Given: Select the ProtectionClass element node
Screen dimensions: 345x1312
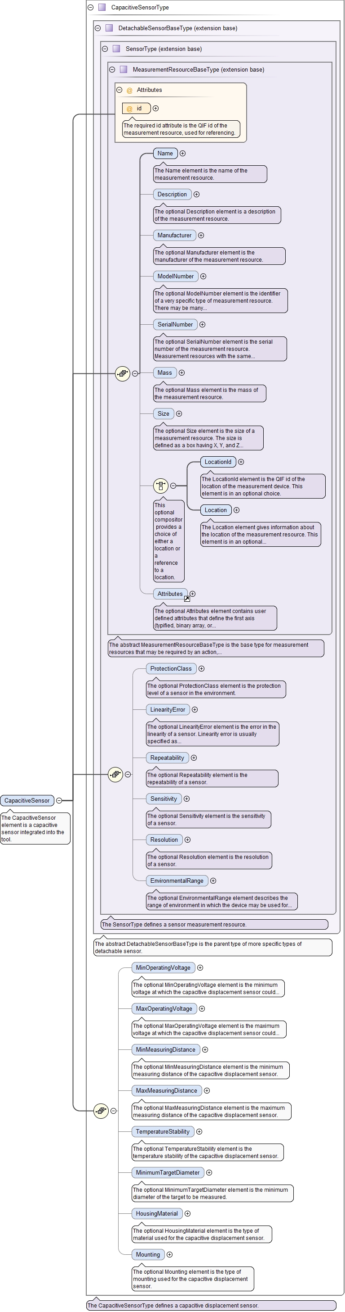Looking at the screenshot, I should 171,669.
